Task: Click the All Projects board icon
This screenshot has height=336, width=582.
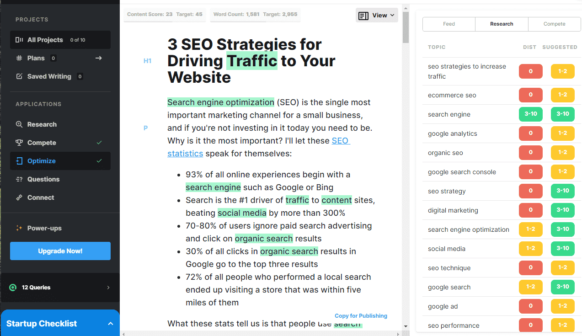Action: 19,40
